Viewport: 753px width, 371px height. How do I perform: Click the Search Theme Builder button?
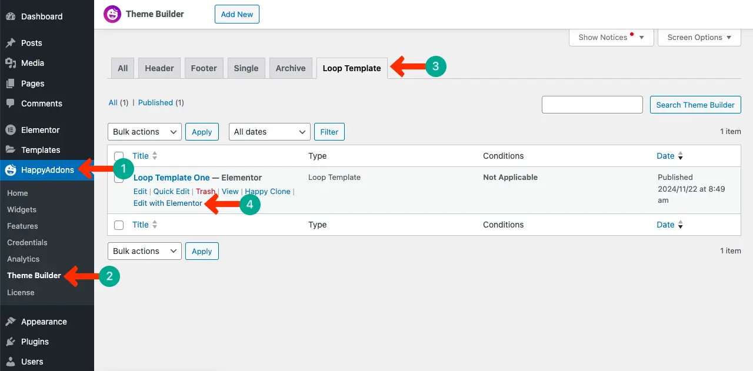click(695, 105)
